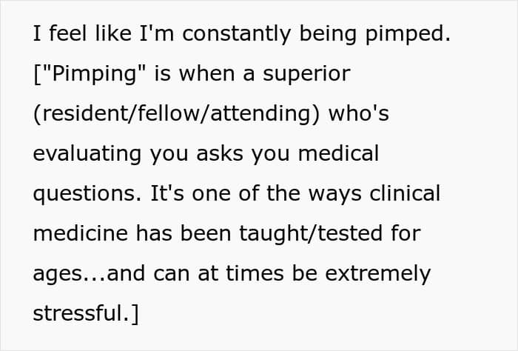Click the quoted word "Pimping"

tap(94, 74)
